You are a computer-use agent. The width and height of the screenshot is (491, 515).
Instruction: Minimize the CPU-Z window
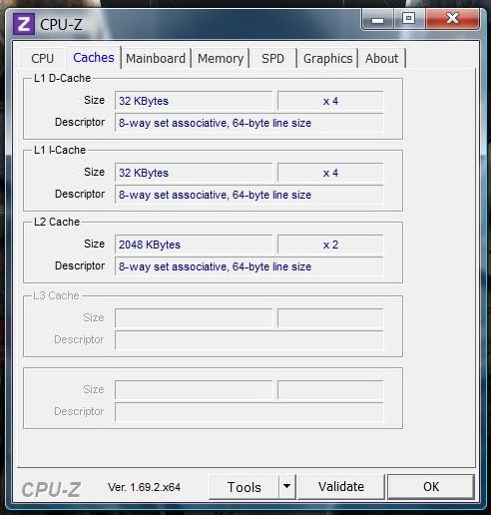[377, 20]
